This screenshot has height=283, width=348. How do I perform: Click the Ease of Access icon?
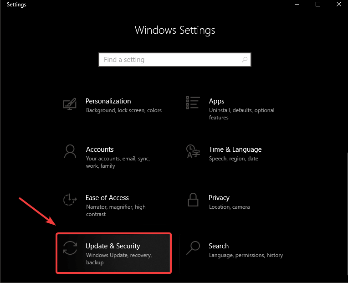pos(70,200)
